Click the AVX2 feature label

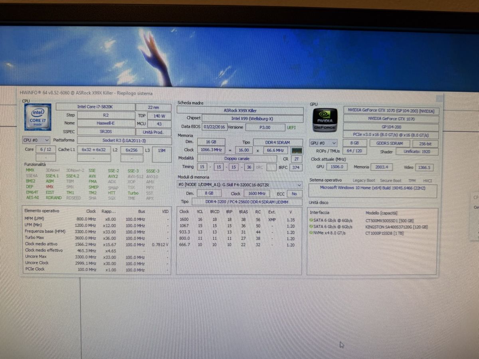113,176
